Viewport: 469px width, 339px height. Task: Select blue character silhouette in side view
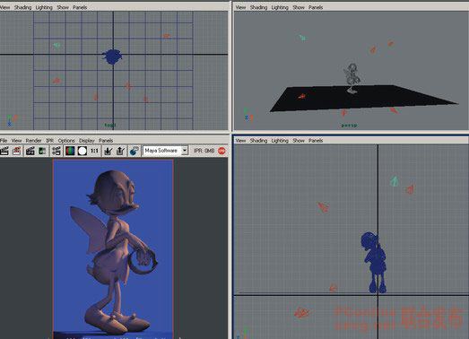[x=374, y=262]
